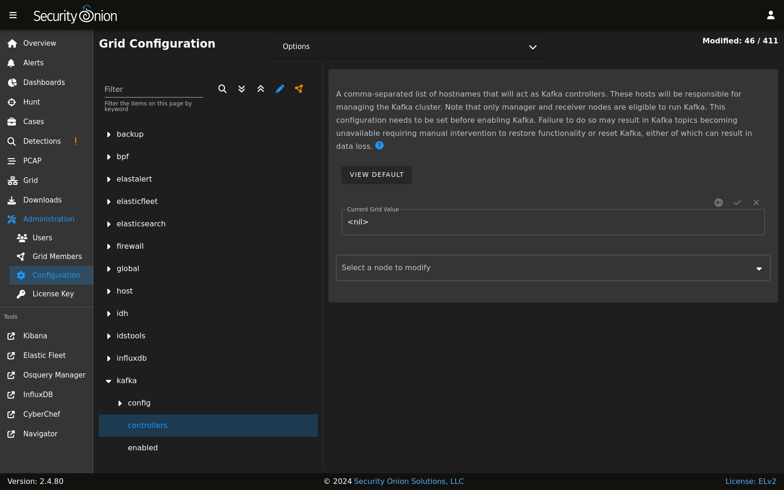Click the revert back-arrow icon

[x=719, y=203]
